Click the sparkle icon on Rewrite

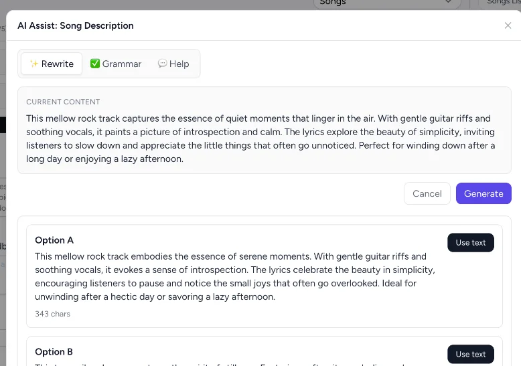34,64
